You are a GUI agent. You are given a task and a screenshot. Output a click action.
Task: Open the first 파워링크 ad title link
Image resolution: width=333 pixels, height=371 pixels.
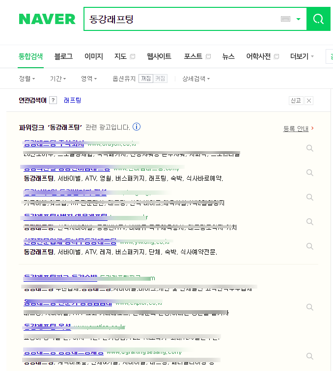pyautogui.click(x=54, y=143)
